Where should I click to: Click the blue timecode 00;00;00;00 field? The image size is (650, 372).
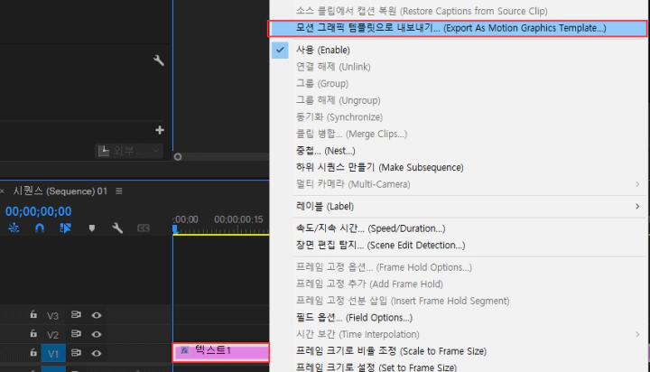tap(38, 211)
